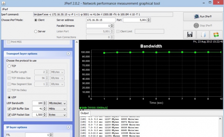Open the UDP Buffer Size units dropdown

coord(57,109)
